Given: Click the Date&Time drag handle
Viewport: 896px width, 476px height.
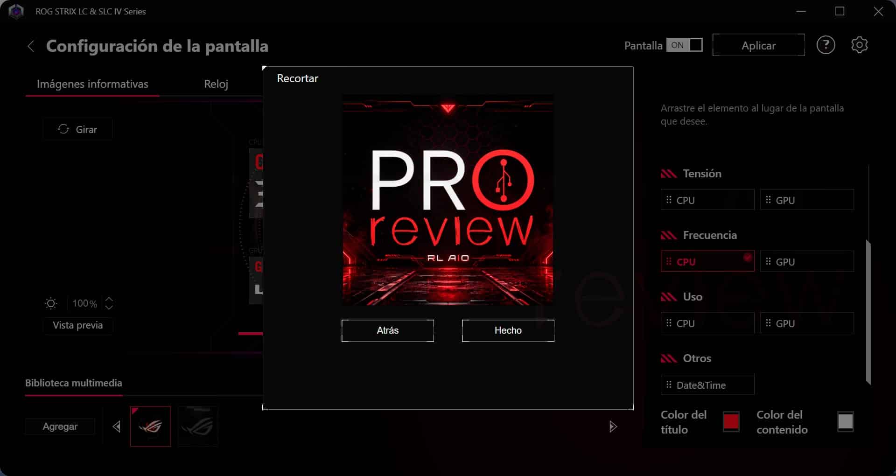Looking at the screenshot, I should [x=669, y=385].
